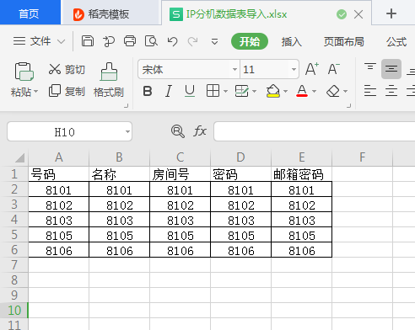
Task: Expand the font name dropdown 宋体
Action: (234, 69)
